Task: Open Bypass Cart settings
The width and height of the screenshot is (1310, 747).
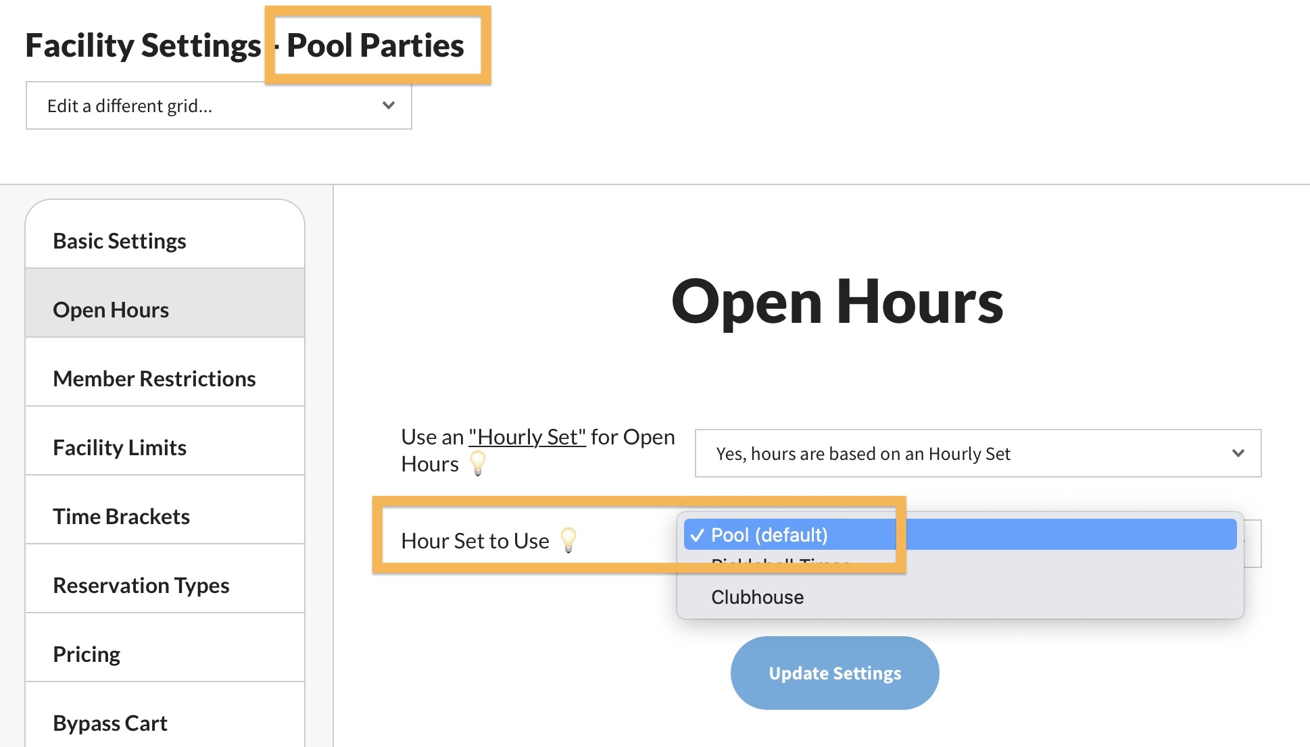Action: (110, 723)
